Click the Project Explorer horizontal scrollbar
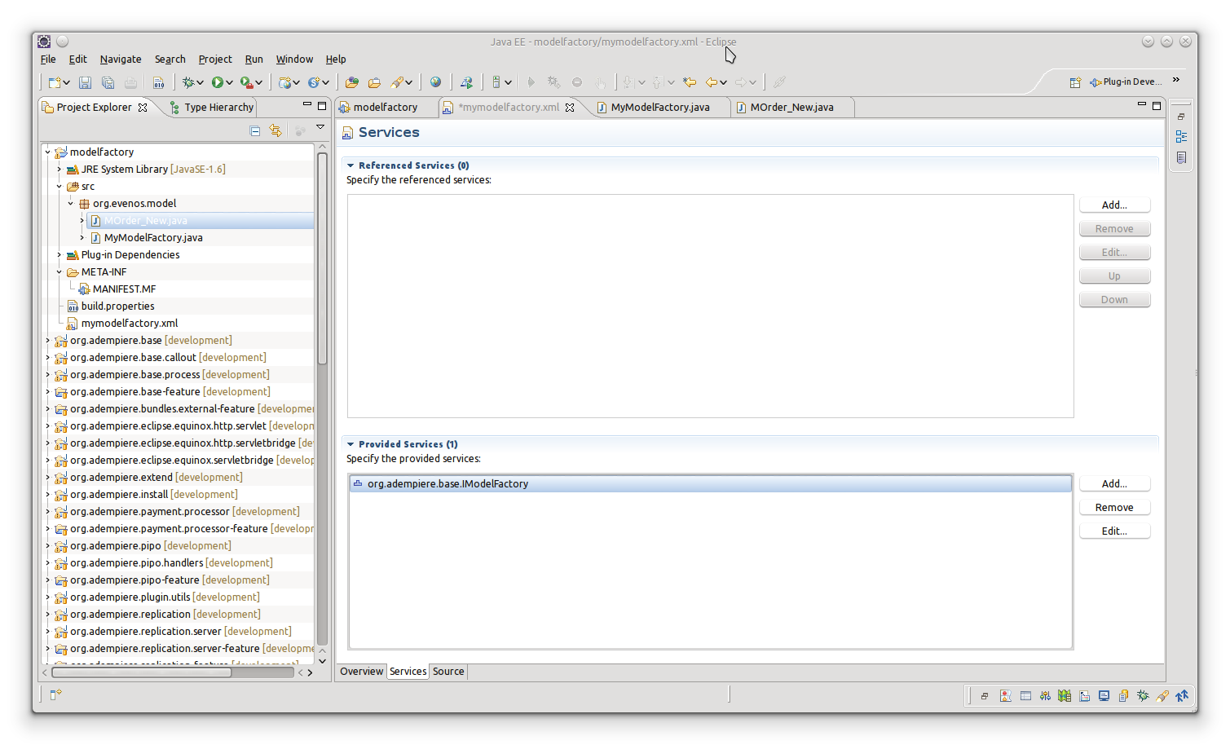 (141, 672)
